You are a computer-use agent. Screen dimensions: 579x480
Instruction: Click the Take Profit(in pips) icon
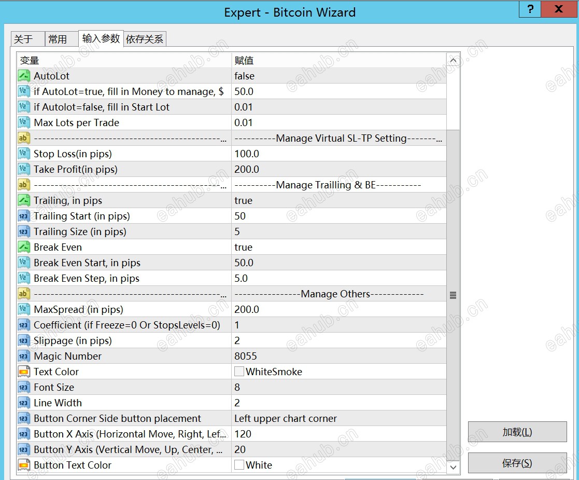point(24,169)
